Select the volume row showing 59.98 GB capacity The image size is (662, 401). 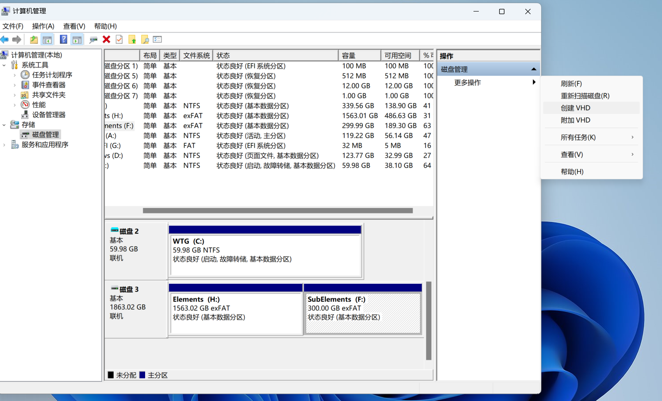[x=269, y=166]
